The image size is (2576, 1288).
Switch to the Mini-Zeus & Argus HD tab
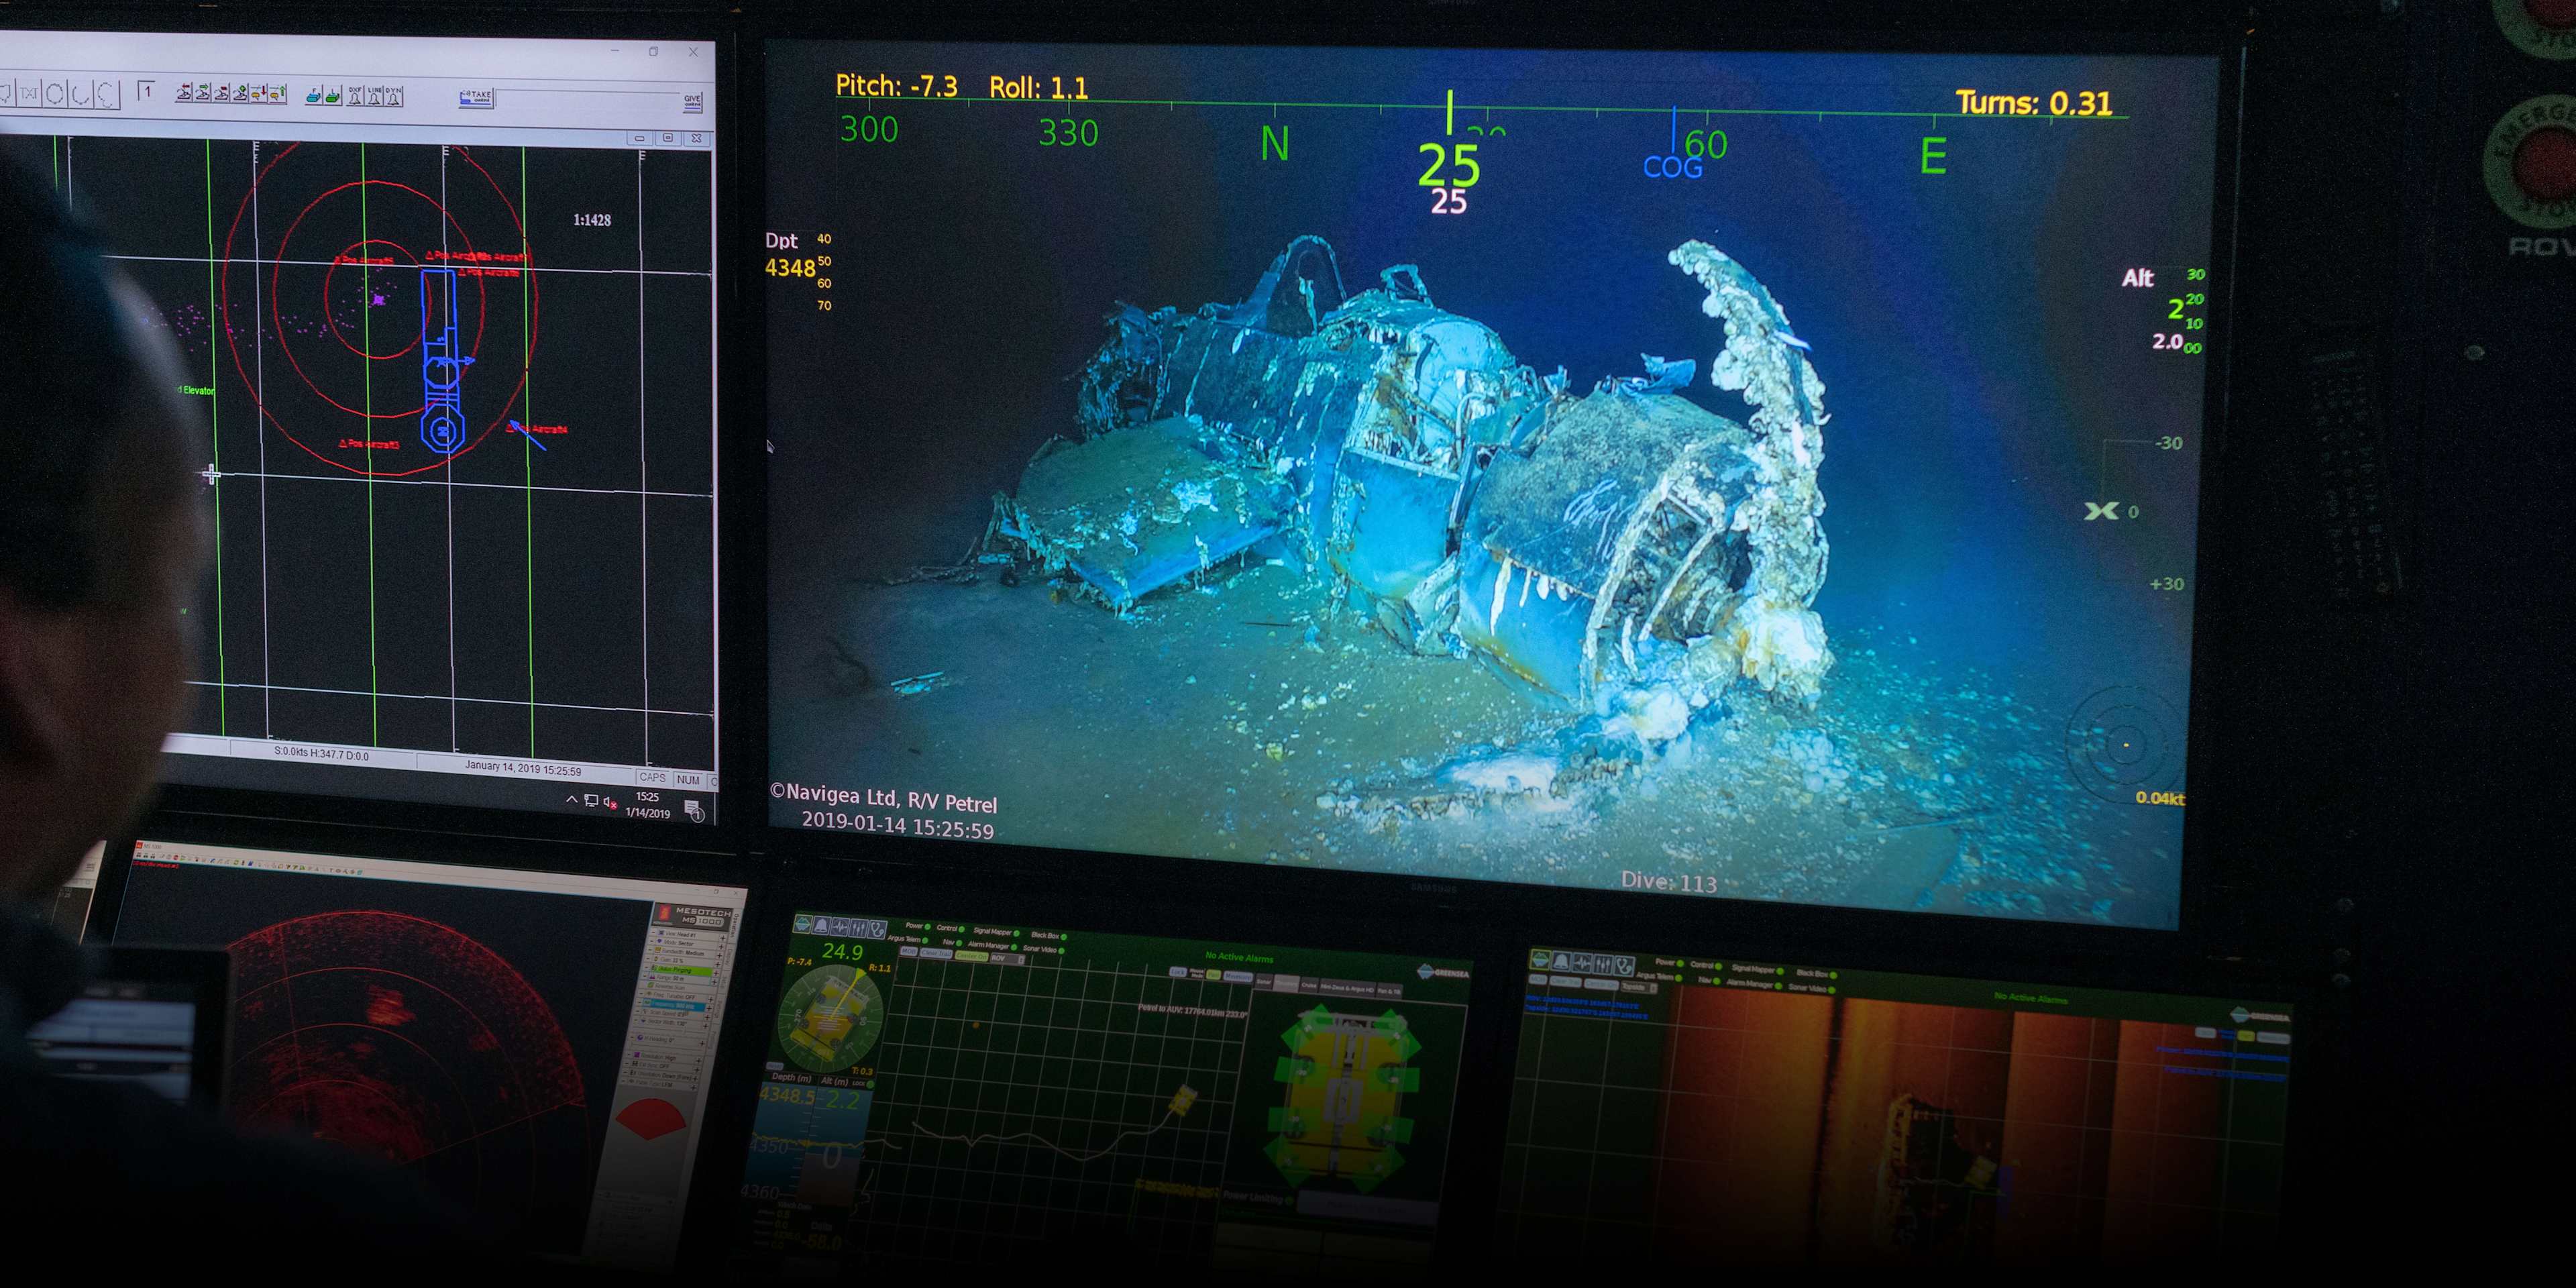pyautogui.click(x=1347, y=988)
